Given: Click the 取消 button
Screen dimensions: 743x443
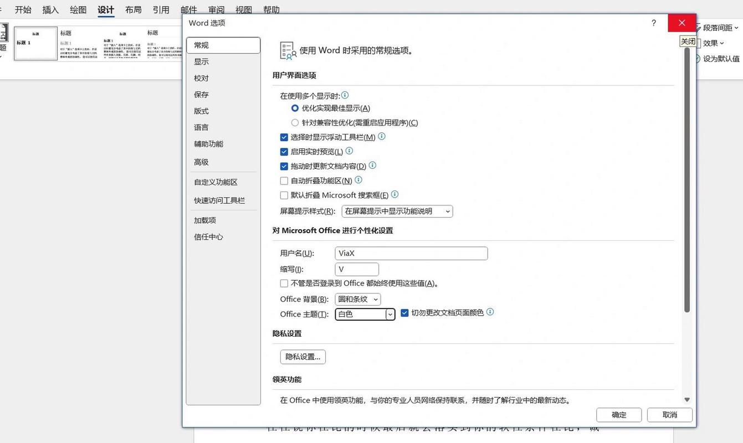Looking at the screenshot, I should tap(670, 415).
